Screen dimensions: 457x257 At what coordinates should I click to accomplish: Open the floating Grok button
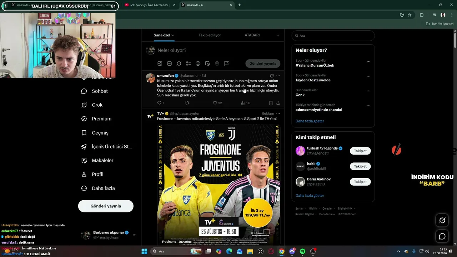coord(442,221)
